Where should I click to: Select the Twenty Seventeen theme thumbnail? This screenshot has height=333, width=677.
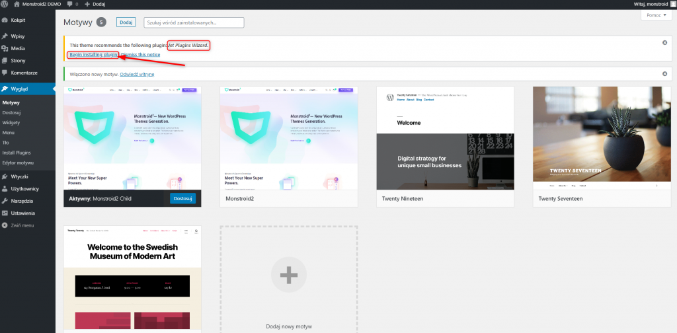(x=602, y=138)
